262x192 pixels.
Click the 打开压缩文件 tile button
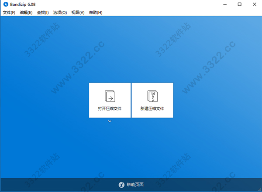tap(110, 100)
